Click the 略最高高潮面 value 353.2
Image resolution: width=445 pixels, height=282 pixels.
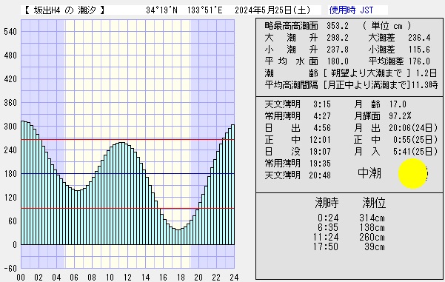point(337,26)
